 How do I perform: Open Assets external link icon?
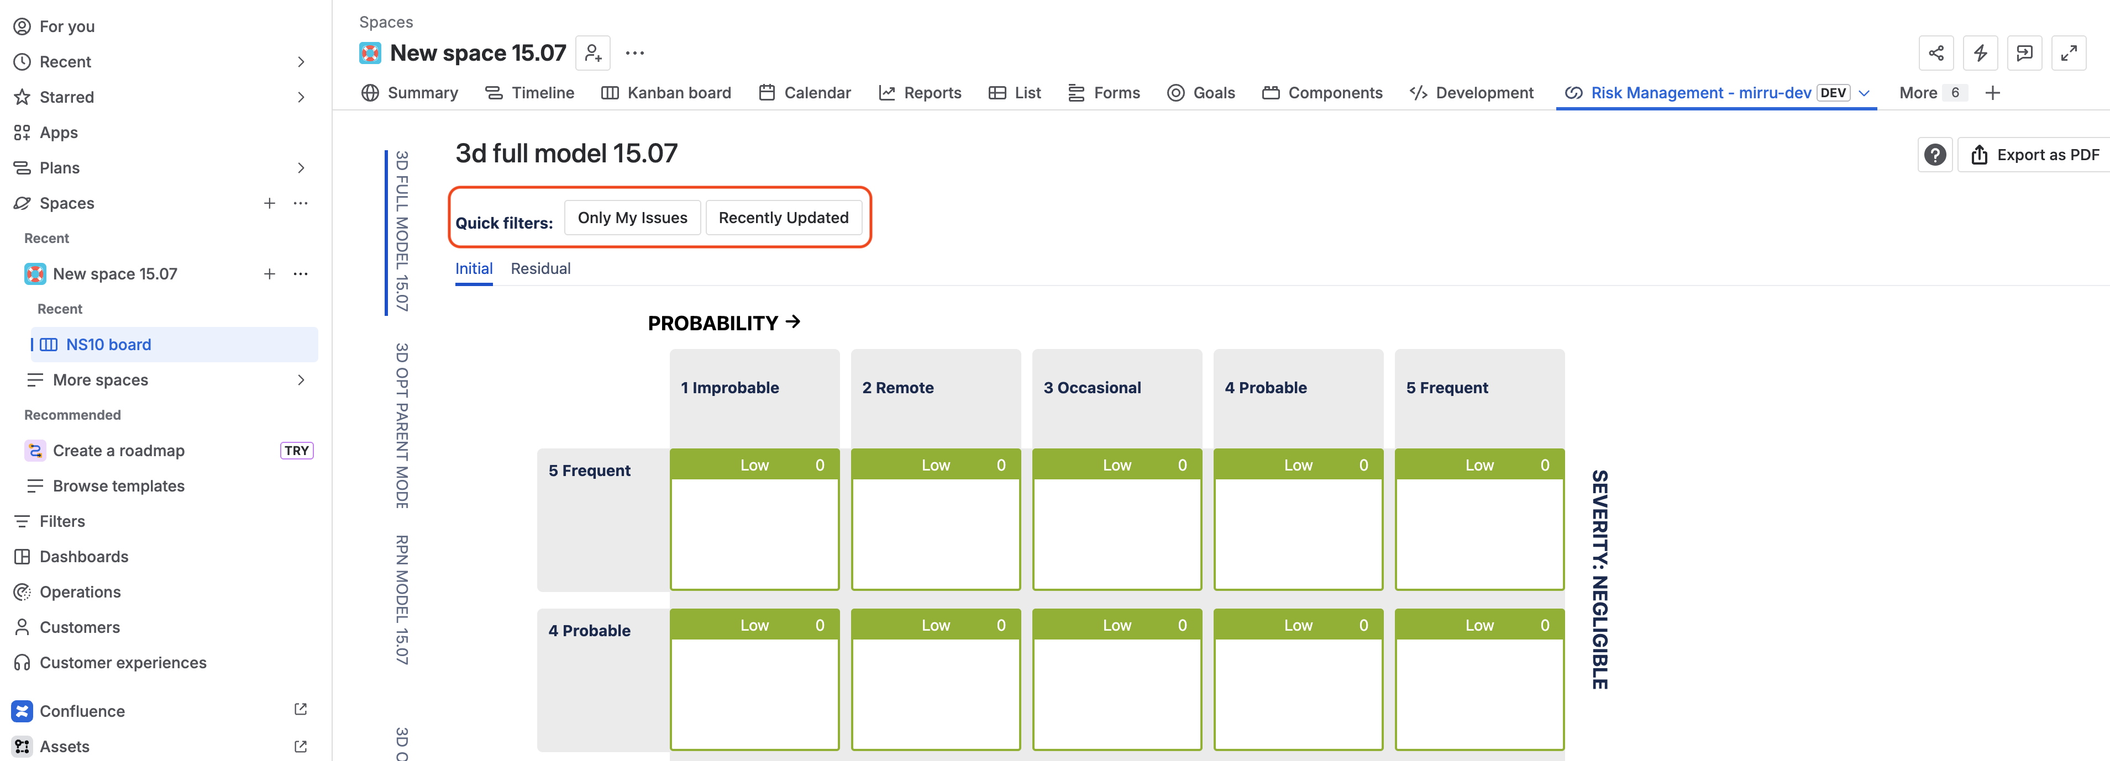pos(301,746)
